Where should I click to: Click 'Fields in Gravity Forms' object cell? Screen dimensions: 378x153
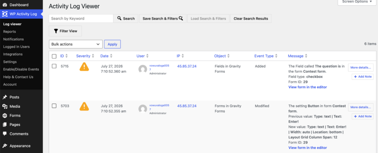(x=227, y=69)
